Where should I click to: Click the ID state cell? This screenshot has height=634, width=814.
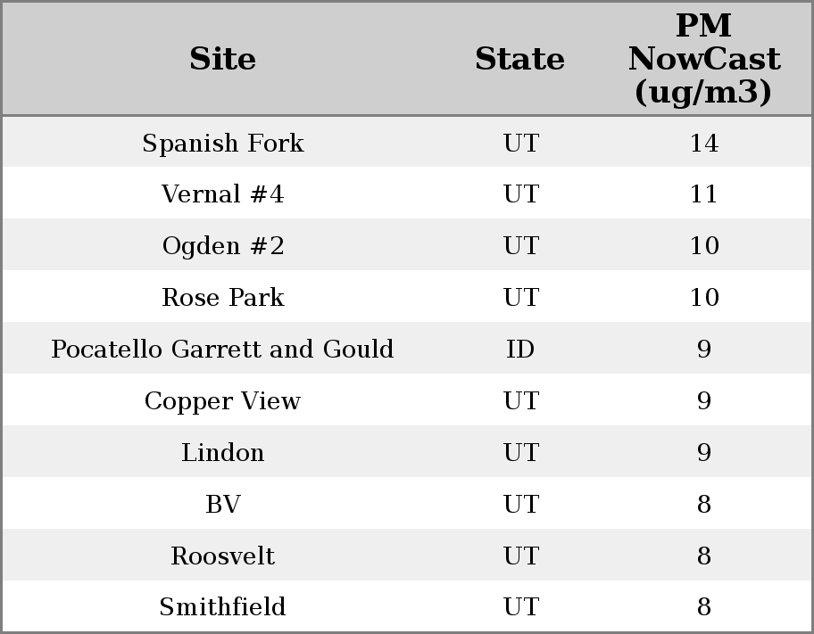520,350
